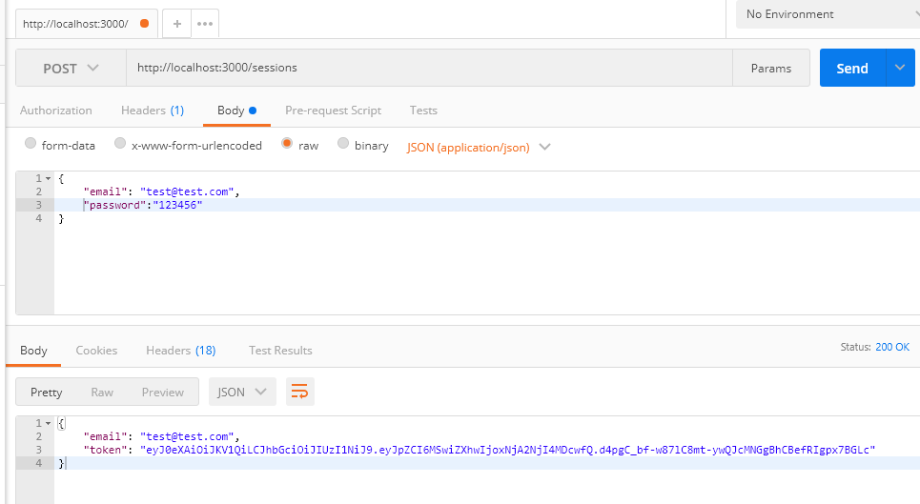Screen dimensions: 920x504
Task: Click the Send button
Action: (852, 68)
